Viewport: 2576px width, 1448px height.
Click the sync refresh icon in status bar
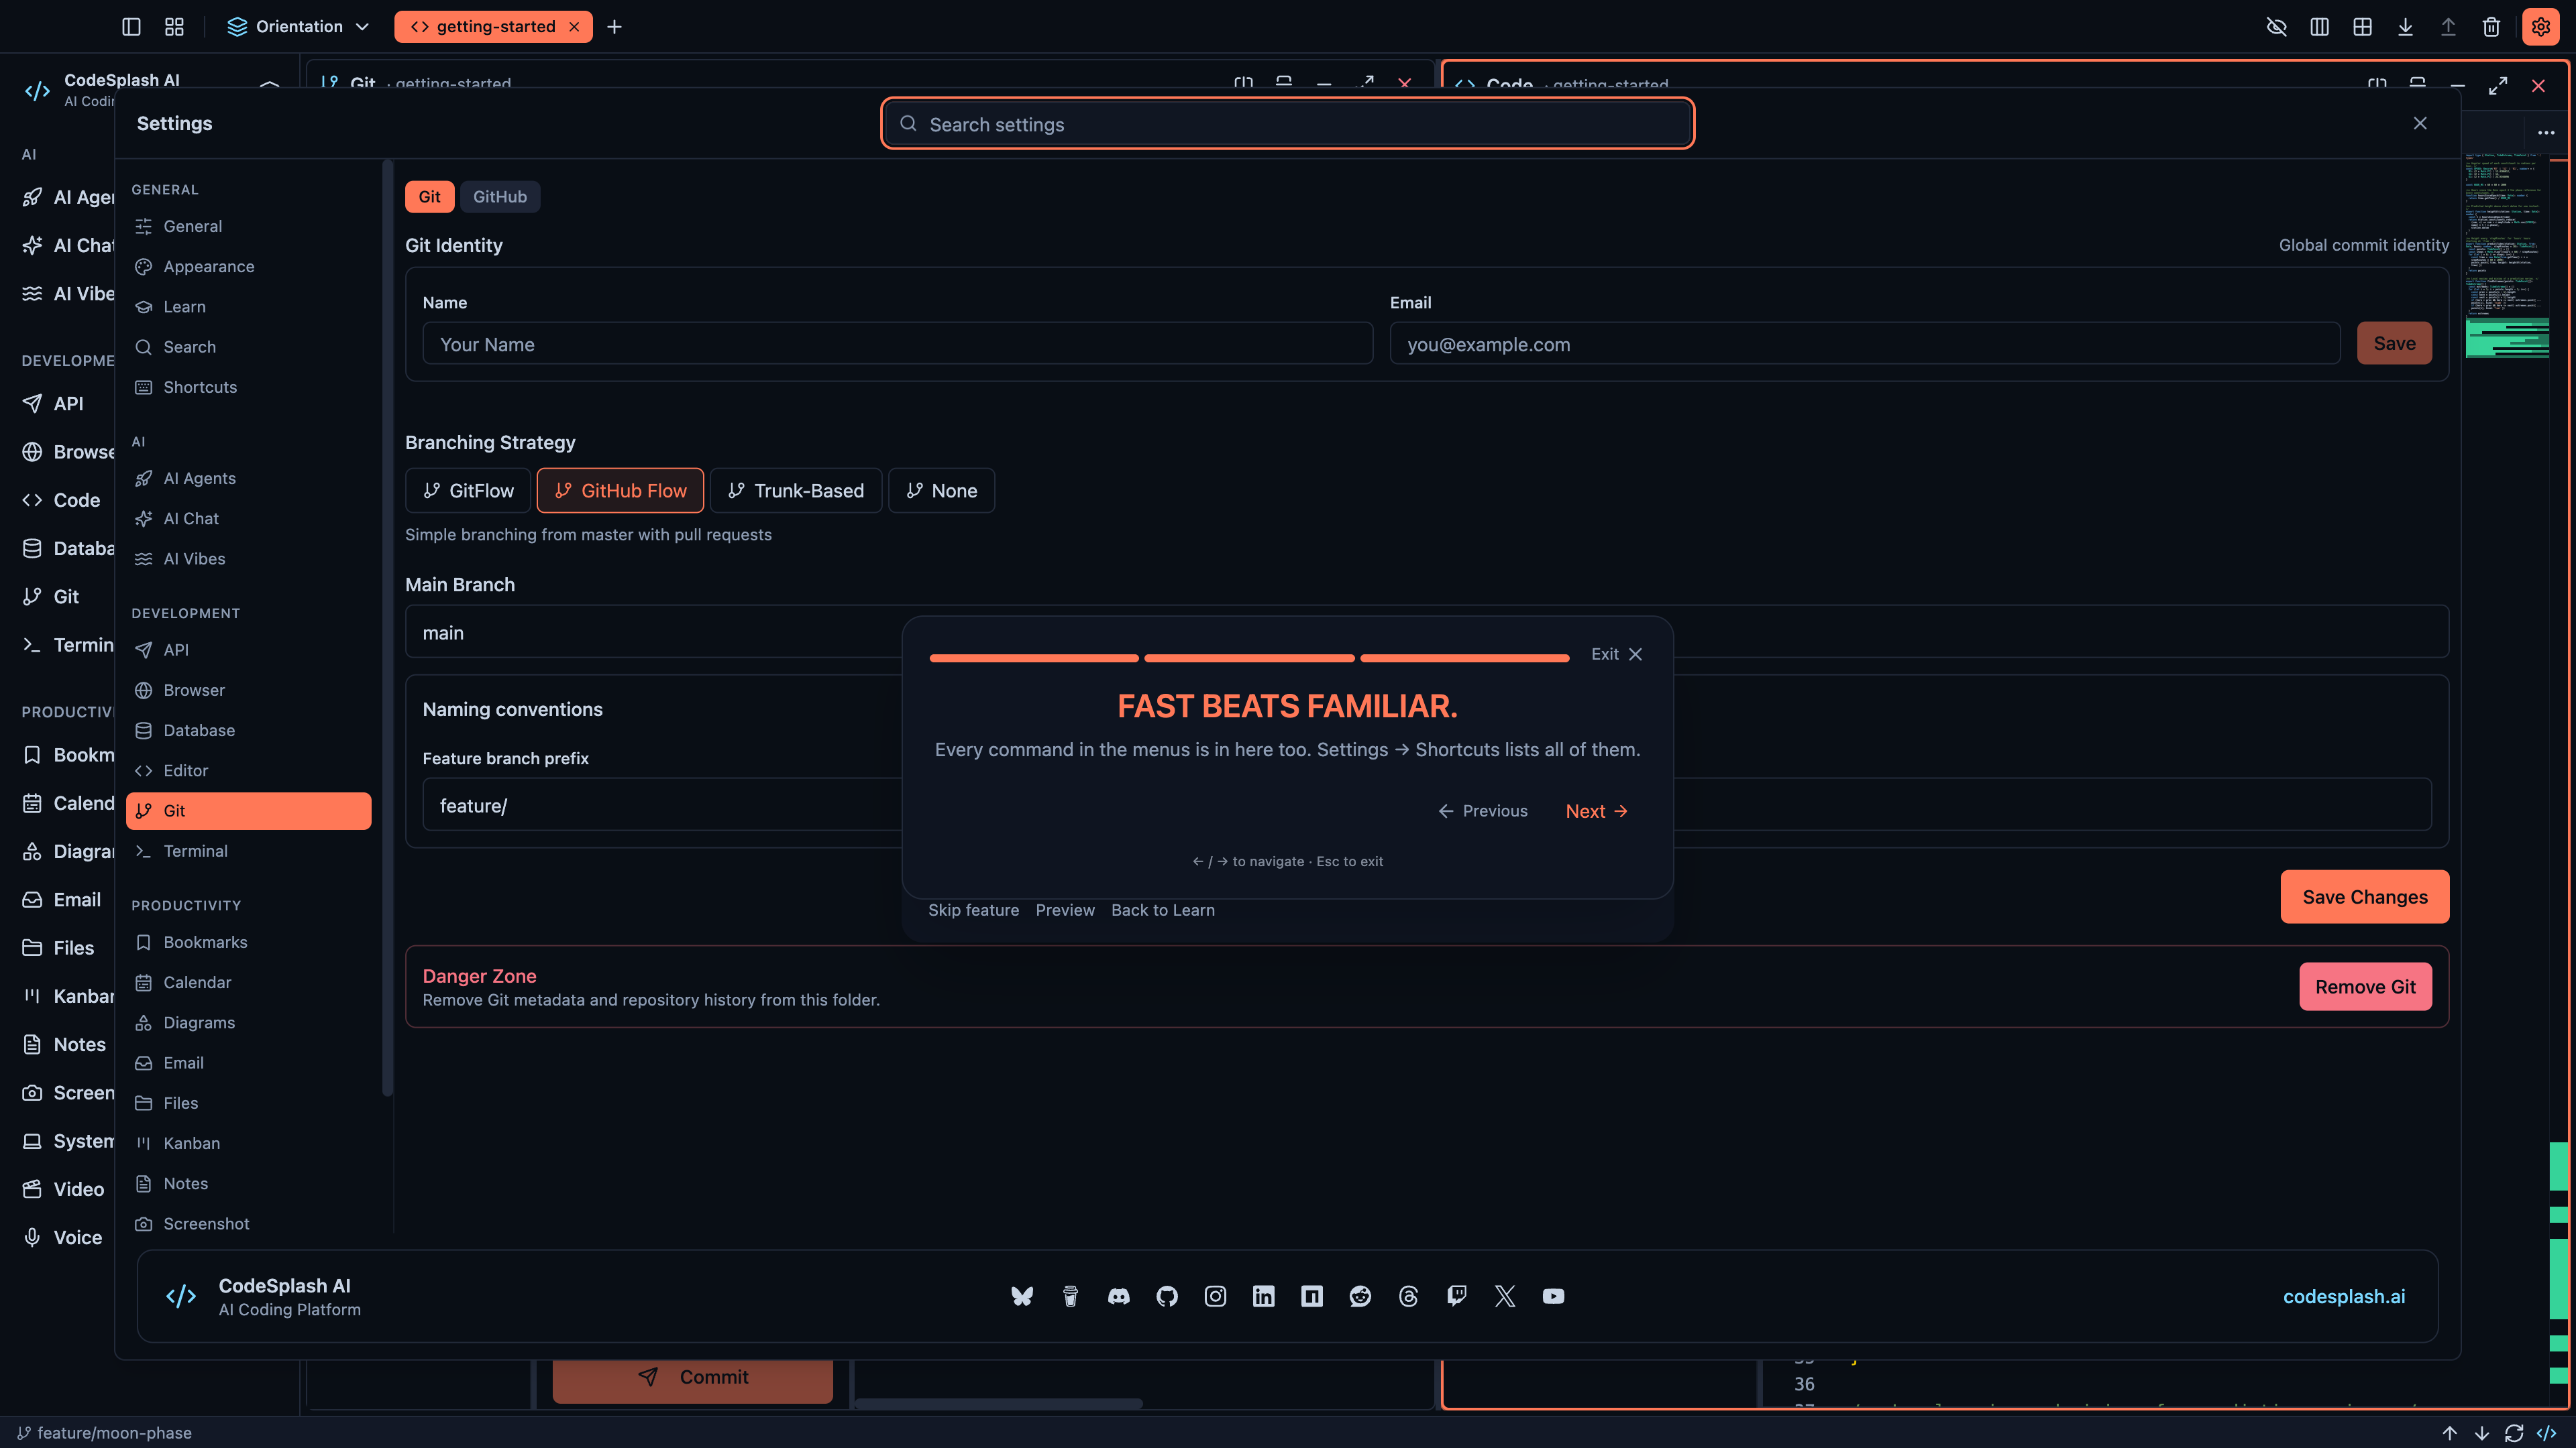[2514, 1433]
